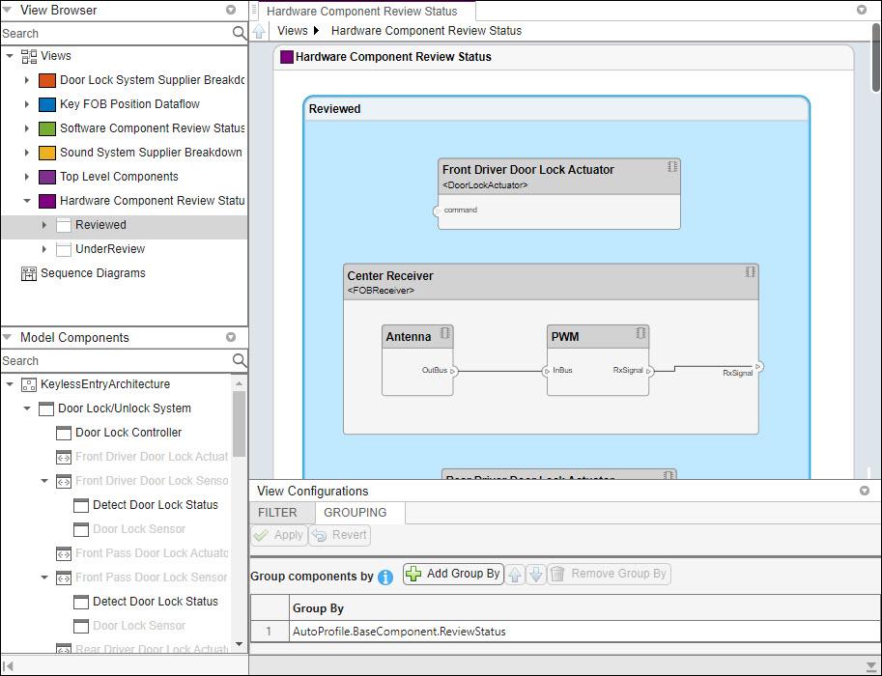The height and width of the screenshot is (676, 882).
Task: Select the GROUPING tab
Action: (x=355, y=513)
